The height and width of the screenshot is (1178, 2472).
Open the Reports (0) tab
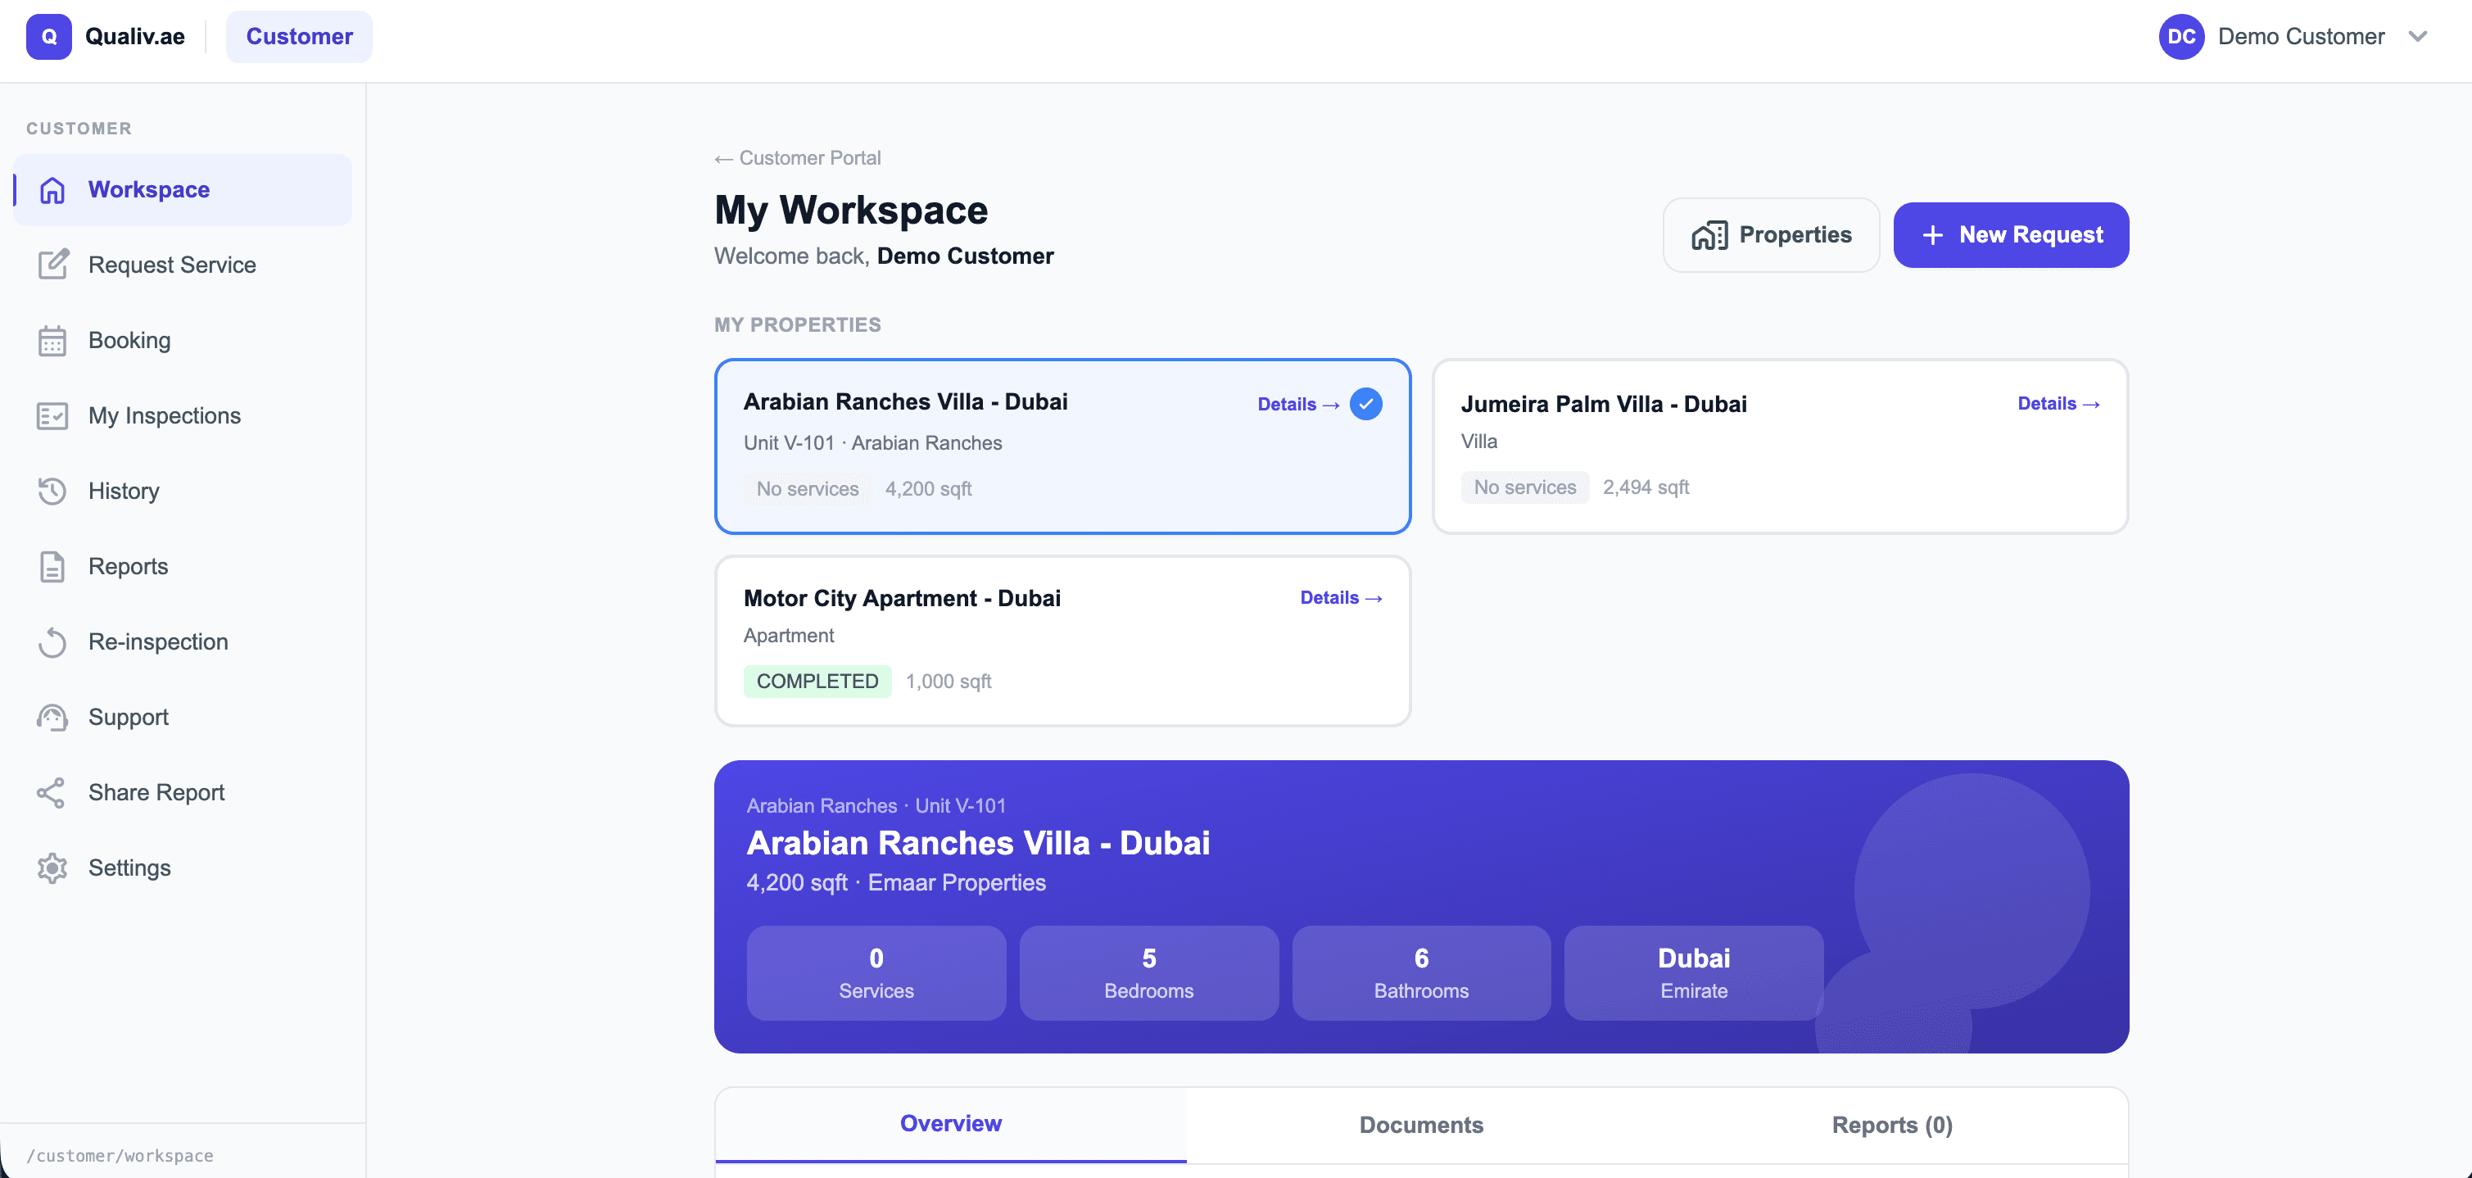pos(1891,1126)
